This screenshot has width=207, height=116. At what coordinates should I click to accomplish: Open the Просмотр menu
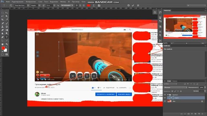(76, 2)
